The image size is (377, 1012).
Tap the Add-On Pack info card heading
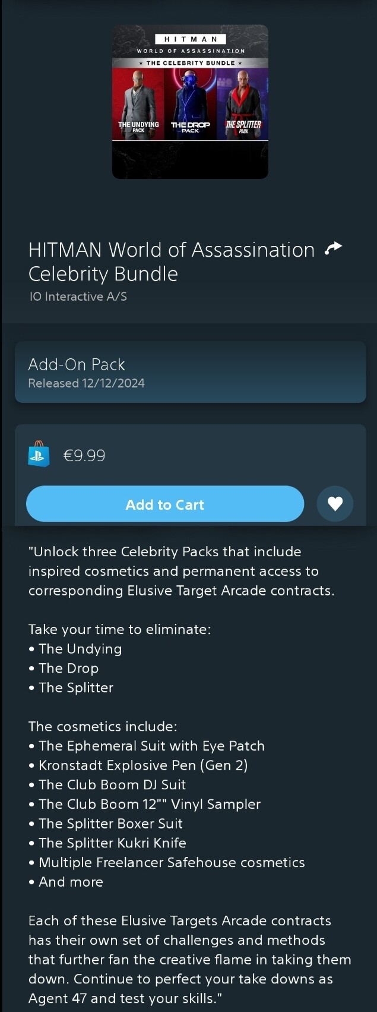coord(77,364)
